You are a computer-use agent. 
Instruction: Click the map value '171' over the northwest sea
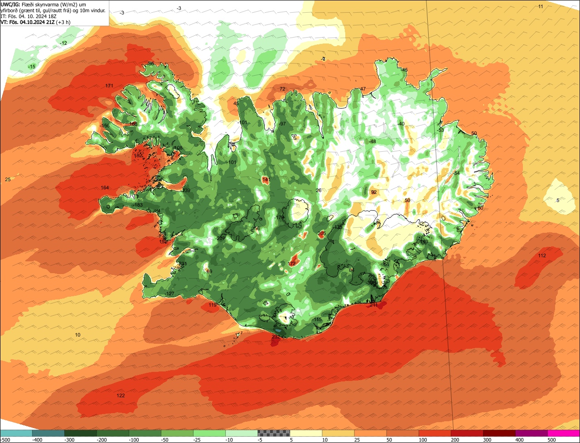pos(109,86)
